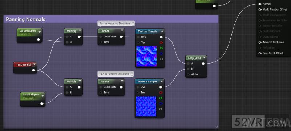
Task: Click the World Position Offset input pin
Action: [x=260, y=9]
